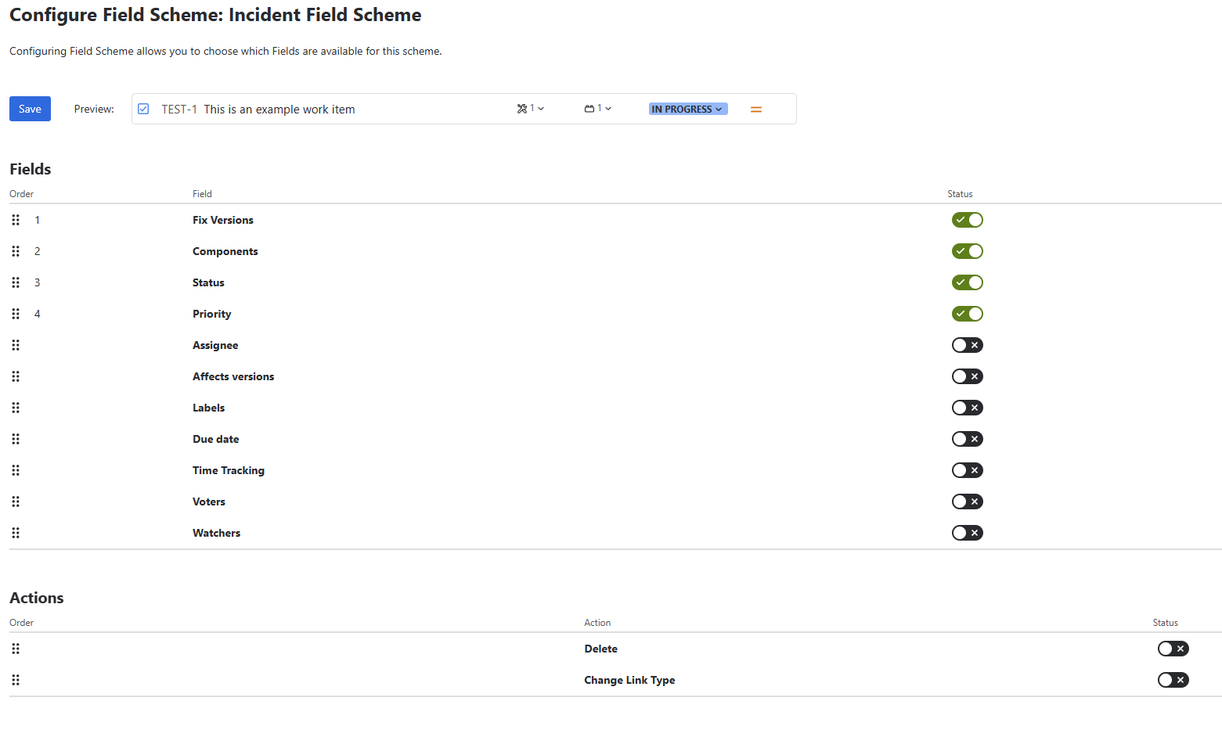
Task: Click the drag handle for Change Link Type
Action: point(16,680)
